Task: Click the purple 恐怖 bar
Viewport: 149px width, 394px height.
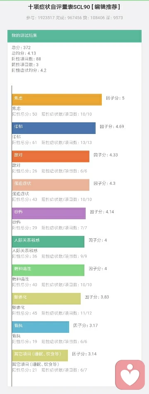Action: 49,213
